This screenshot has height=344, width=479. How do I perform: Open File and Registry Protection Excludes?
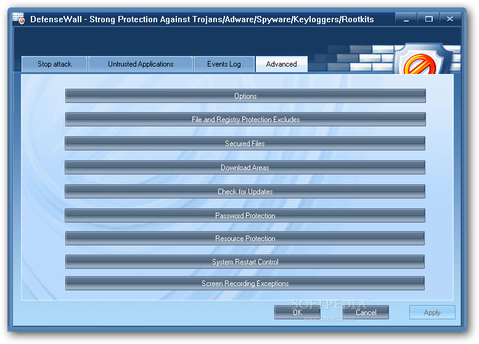(x=245, y=120)
